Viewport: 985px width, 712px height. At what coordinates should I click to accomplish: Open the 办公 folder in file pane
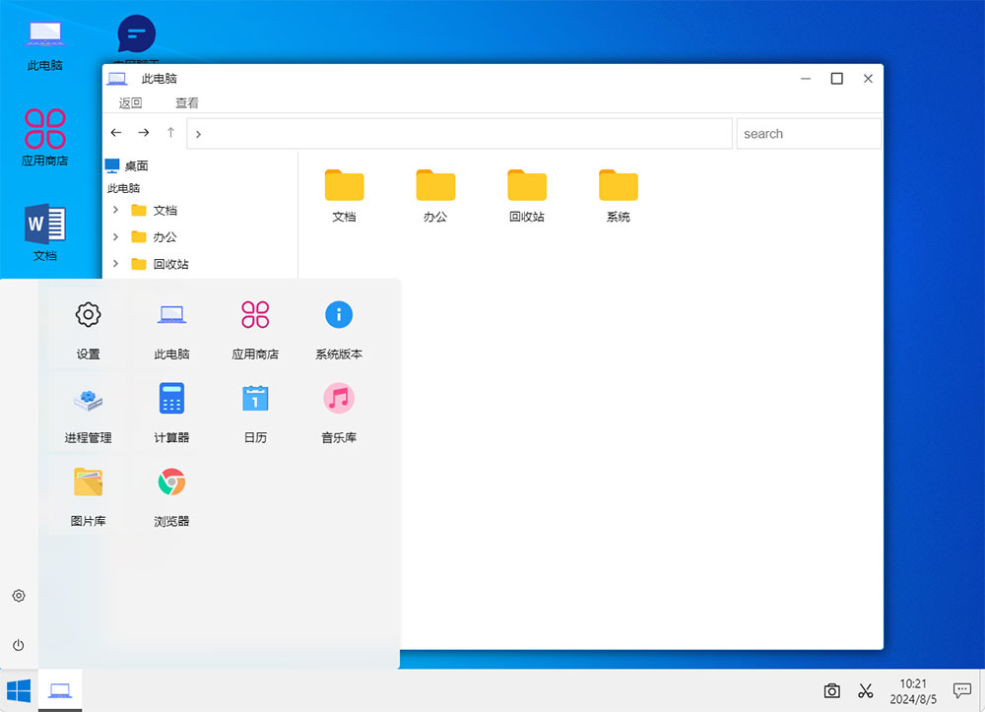tap(435, 195)
